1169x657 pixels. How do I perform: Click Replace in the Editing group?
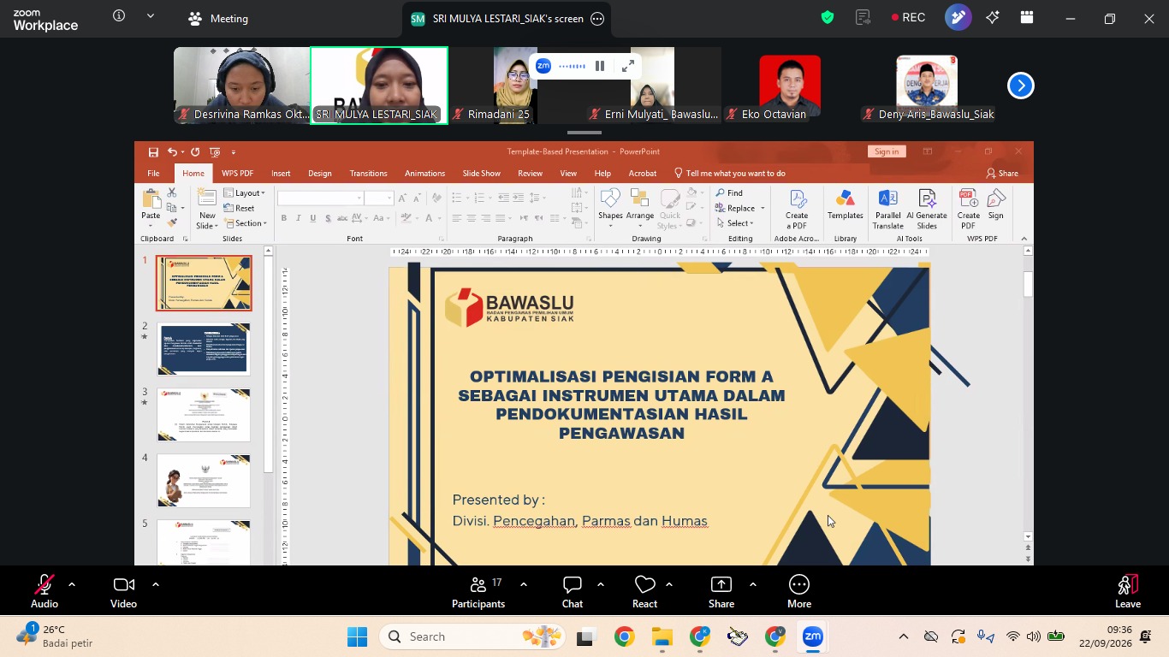(x=741, y=208)
